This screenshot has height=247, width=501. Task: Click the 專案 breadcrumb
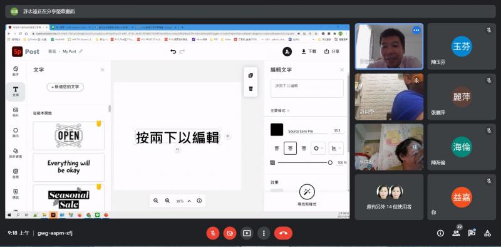tap(52, 51)
